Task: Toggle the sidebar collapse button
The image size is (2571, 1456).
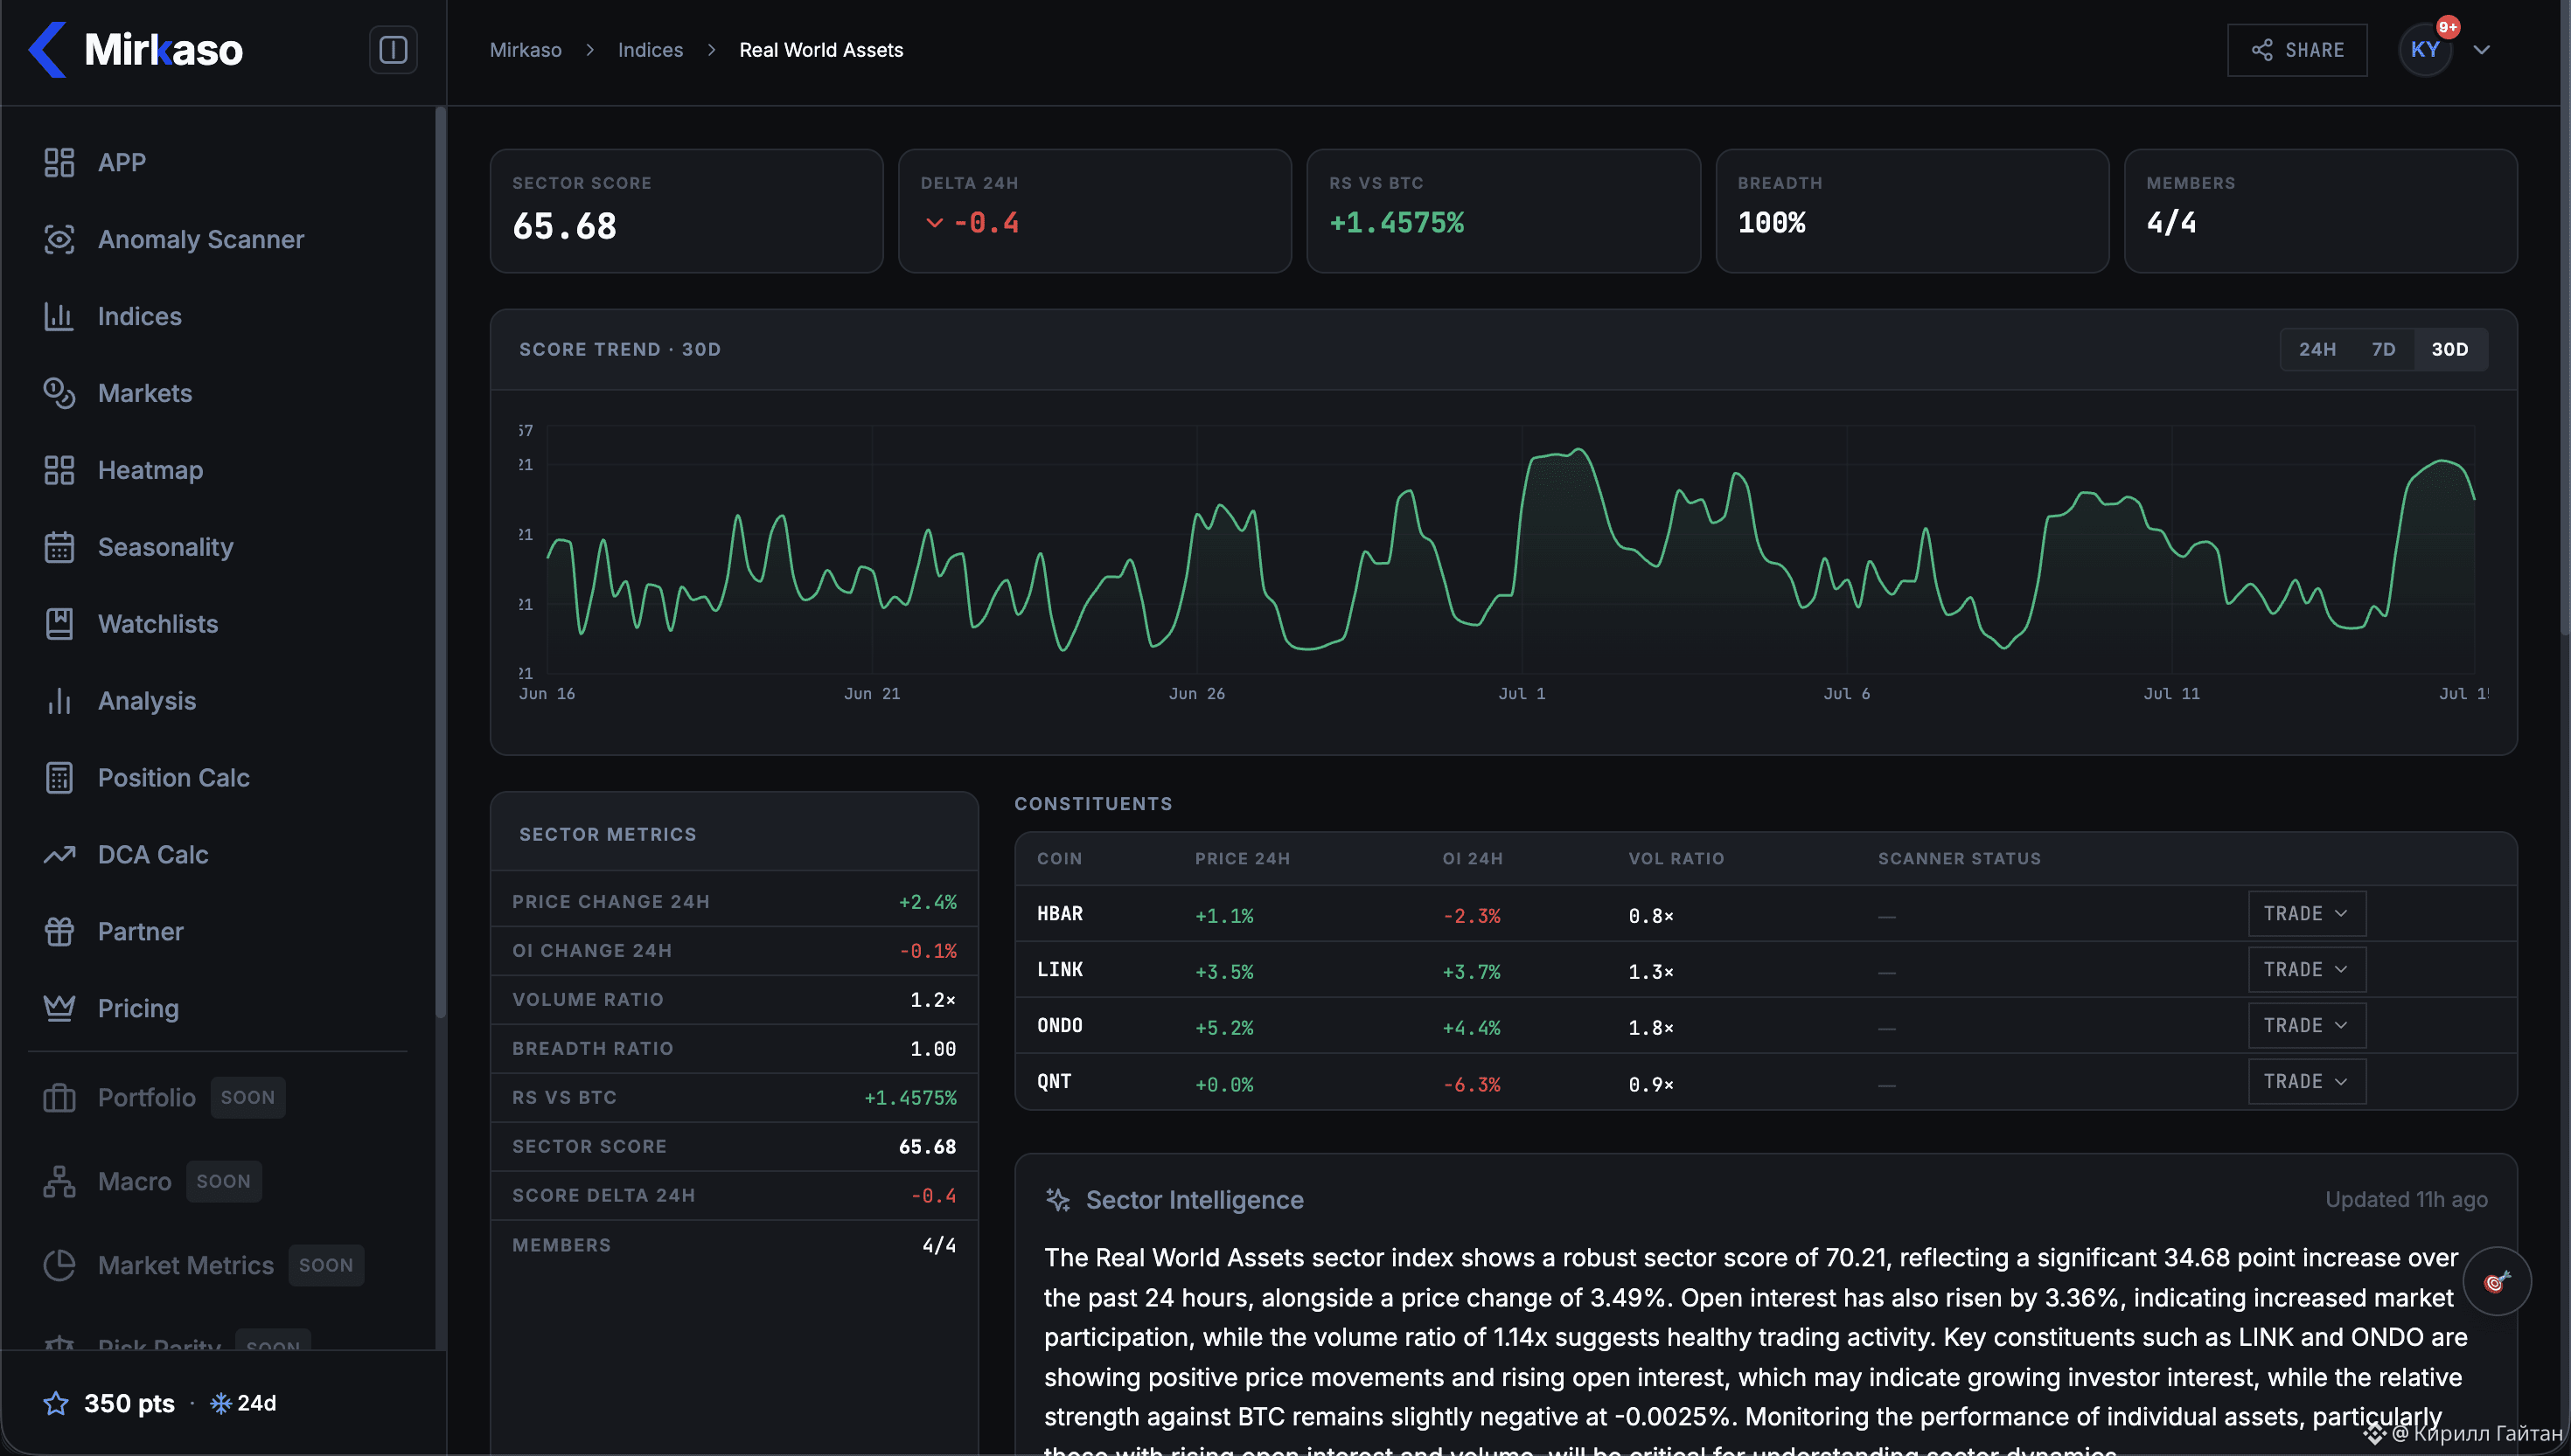Action: 394,49
